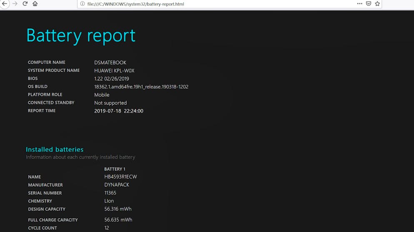Viewport: 414px width, 232px height.
Task: Click the SYSTEM PRODUCT NAME label
Action: click(x=54, y=70)
